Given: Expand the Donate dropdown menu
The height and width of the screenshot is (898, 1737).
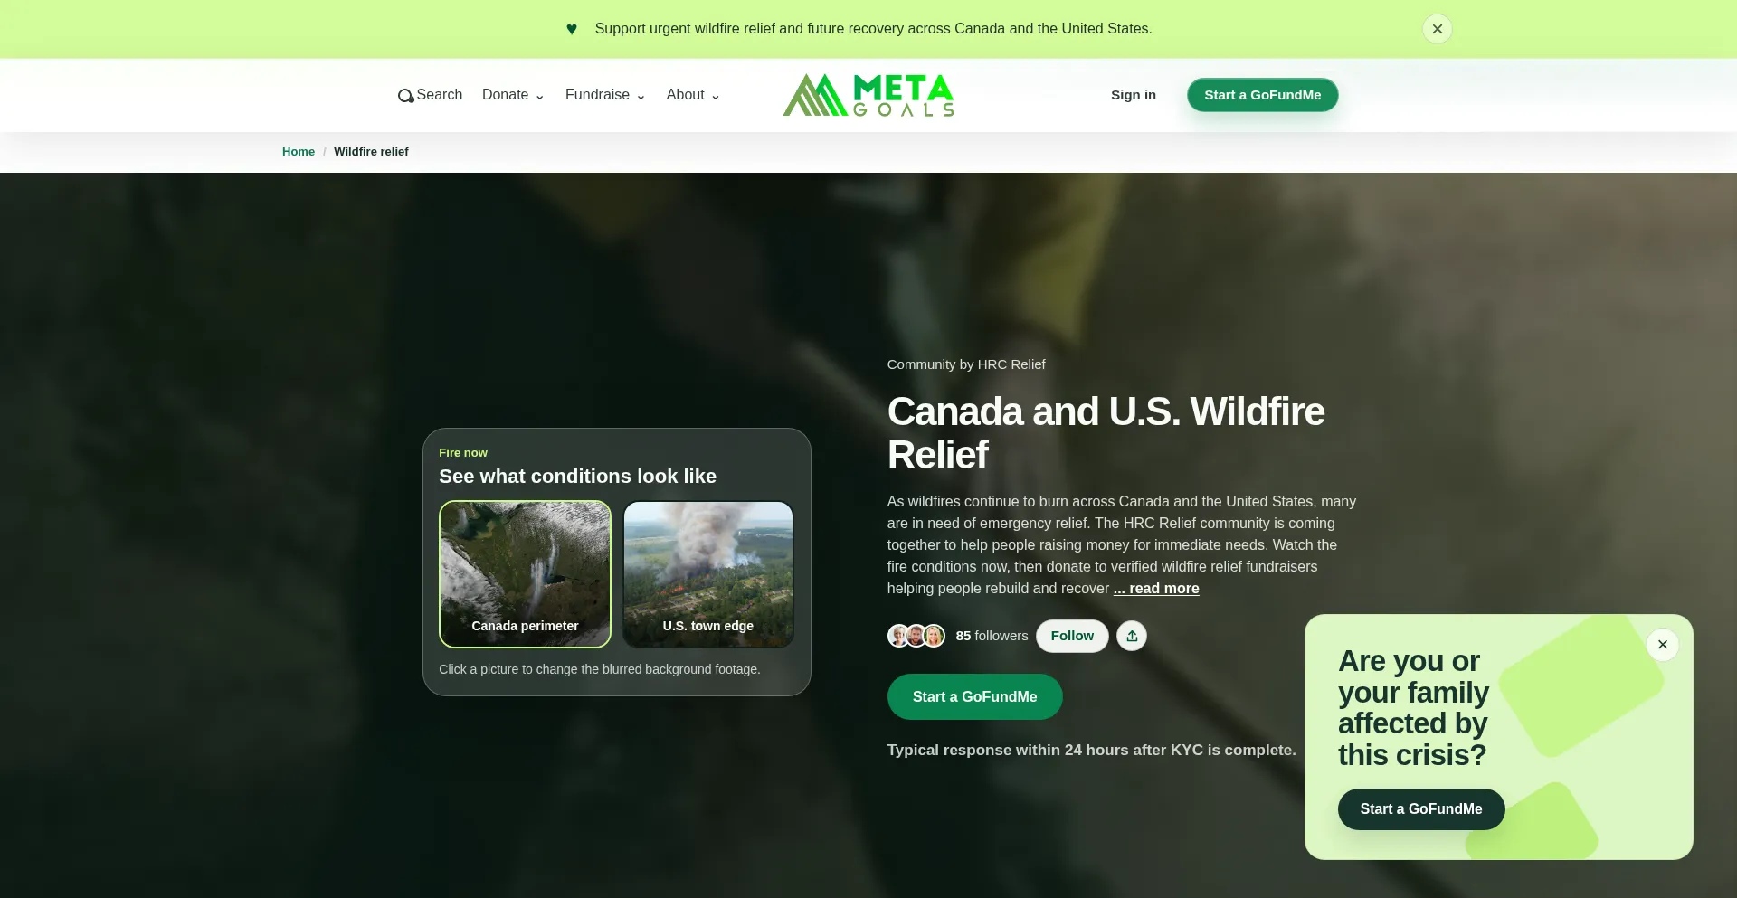Looking at the screenshot, I should [513, 95].
